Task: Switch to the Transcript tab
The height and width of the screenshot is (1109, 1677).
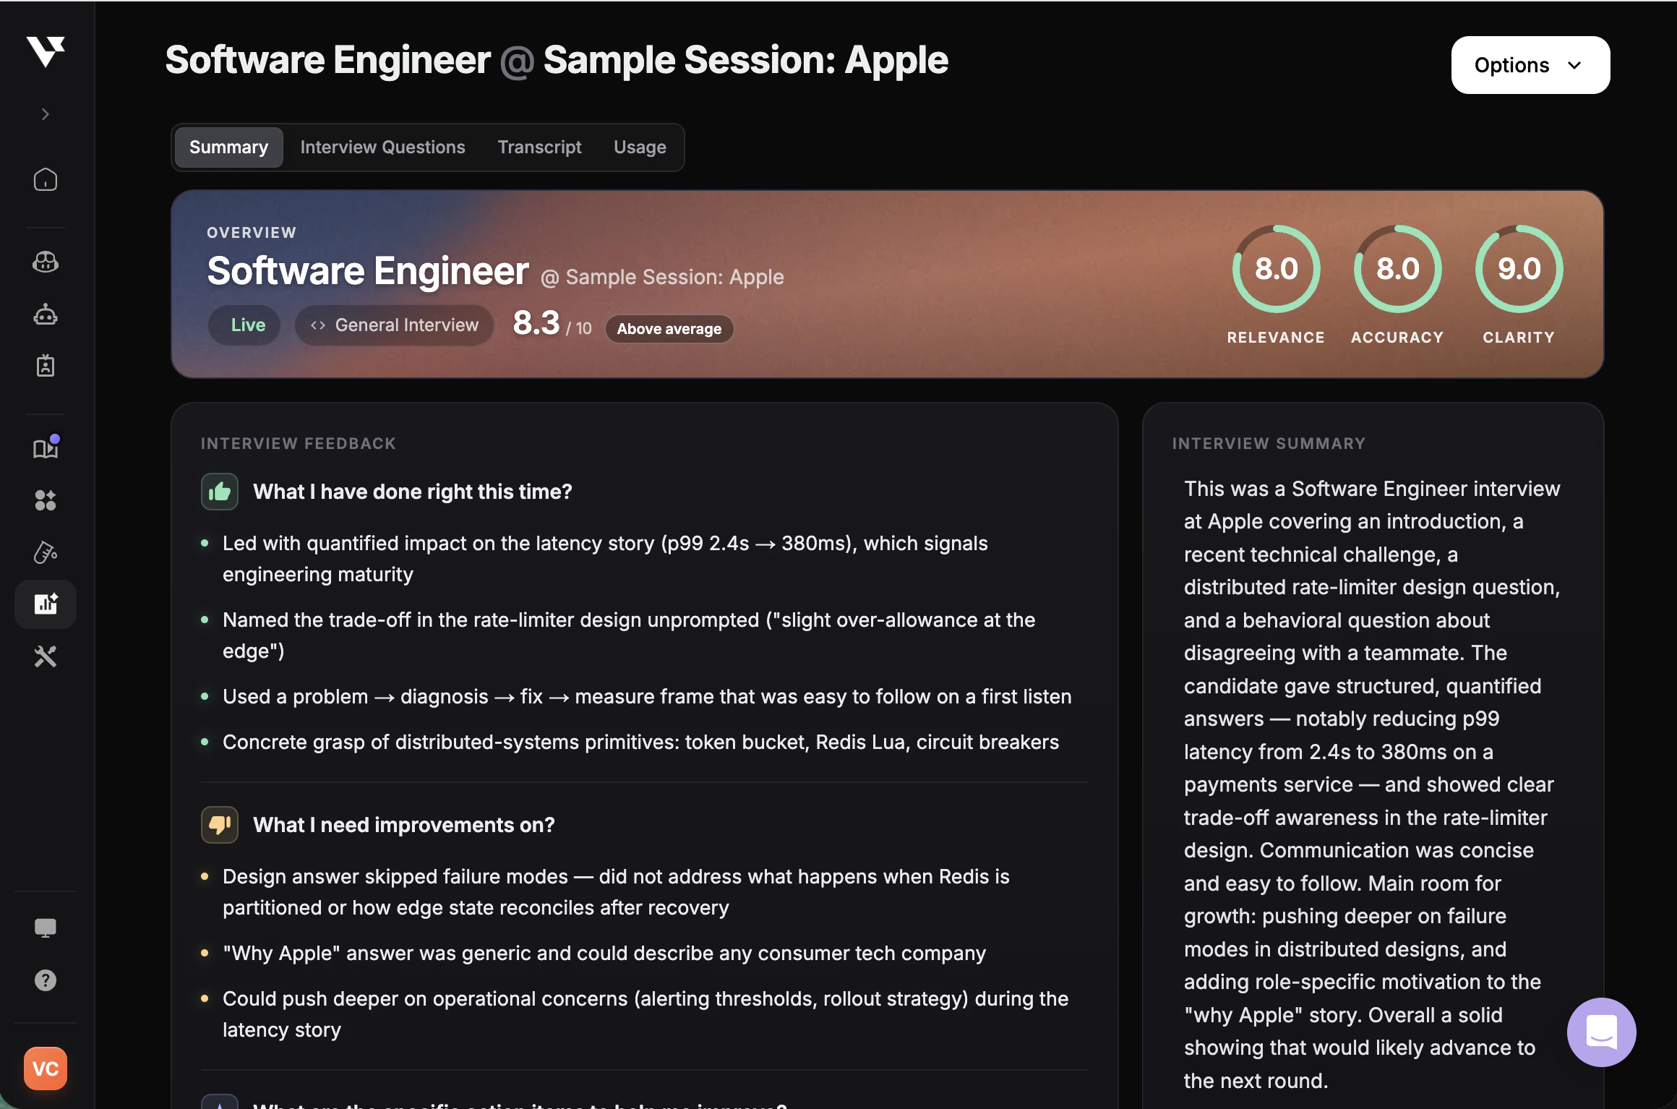Action: coord(539,147)
